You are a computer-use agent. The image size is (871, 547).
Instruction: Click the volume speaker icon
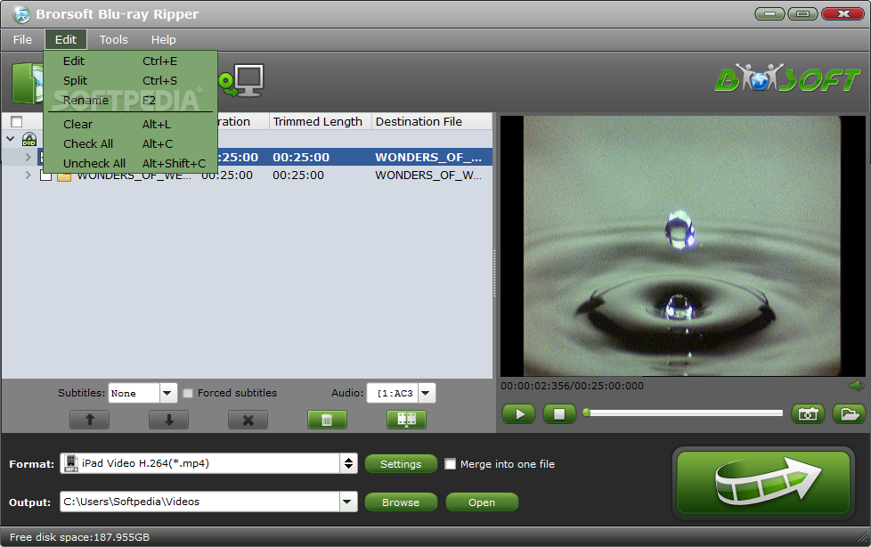(856, 386)
